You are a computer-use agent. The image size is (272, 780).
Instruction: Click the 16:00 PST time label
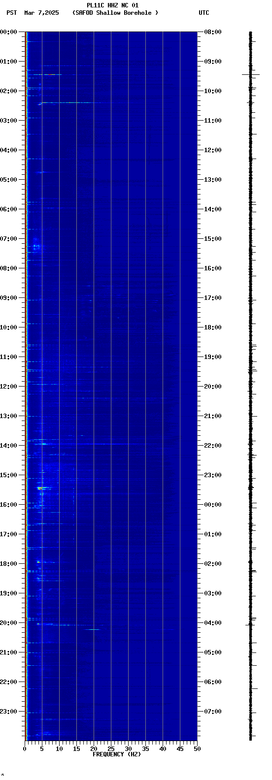tap(9, 505)
